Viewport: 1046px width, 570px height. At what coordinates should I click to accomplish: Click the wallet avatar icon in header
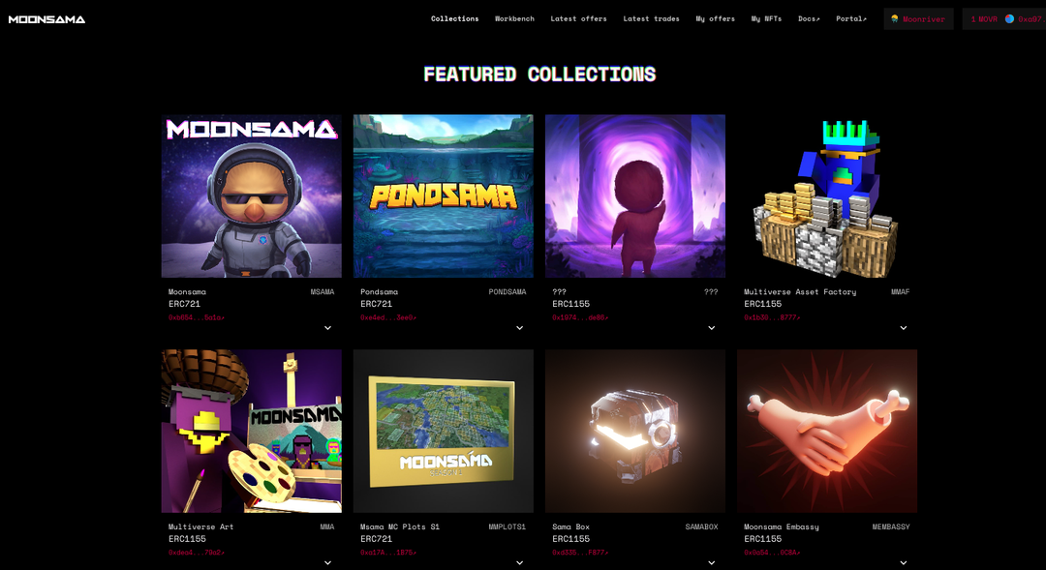point(1009,19)
